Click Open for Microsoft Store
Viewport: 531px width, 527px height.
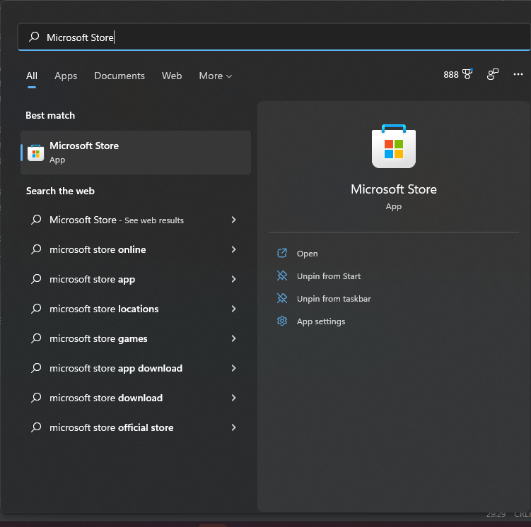(x=307, y=254)
